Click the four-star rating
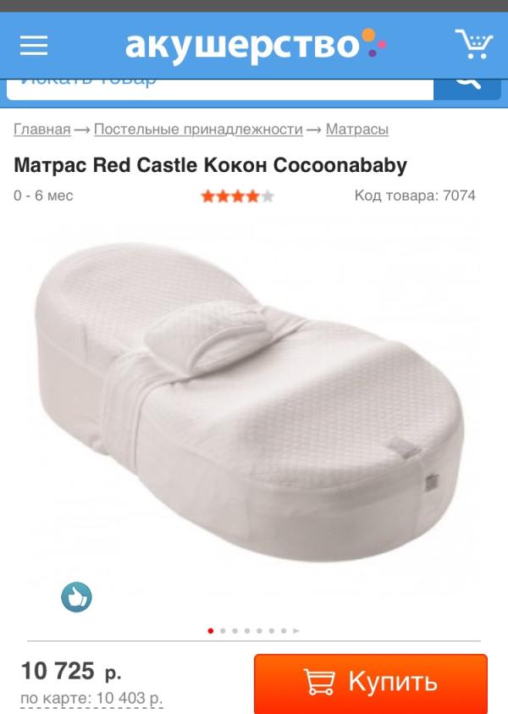Image resolution: width=508 pixels, height=714 pixels. (x=237, y=196)
